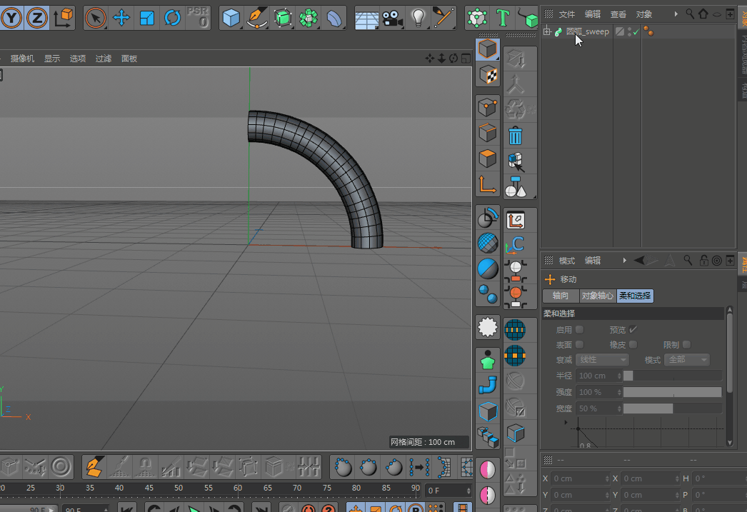Click the blue pipe sweep icon
This screenshot has width=747, height=512.
[488, 385]
